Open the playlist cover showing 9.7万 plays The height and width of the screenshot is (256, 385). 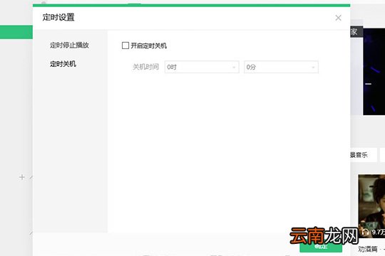(371, 206)
